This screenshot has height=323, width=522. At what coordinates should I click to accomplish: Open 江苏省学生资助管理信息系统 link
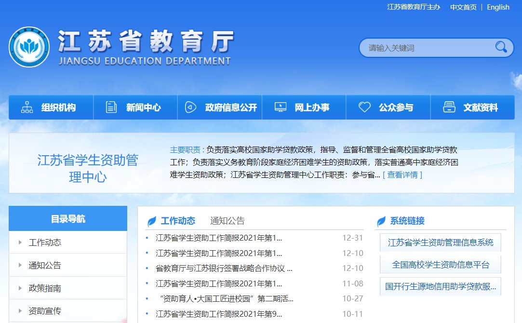click(x=441, y=242)
